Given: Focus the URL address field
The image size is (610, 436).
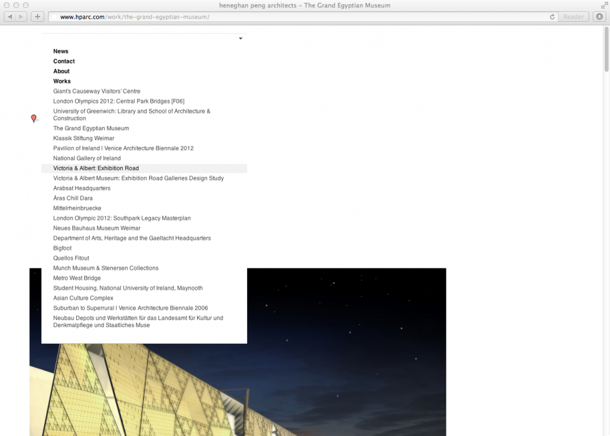Looking at the screenshot, I should click(x=304, y=17).
